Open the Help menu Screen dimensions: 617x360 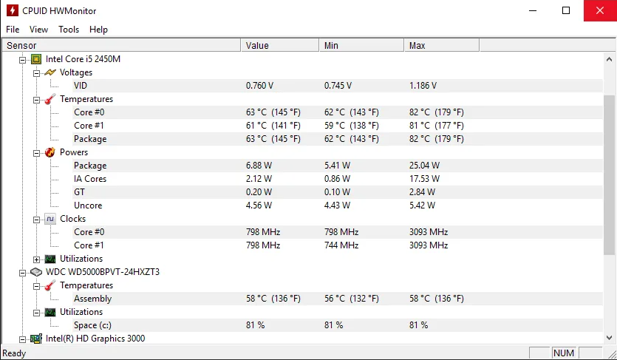pyautogui.click(x=98, y=30)
